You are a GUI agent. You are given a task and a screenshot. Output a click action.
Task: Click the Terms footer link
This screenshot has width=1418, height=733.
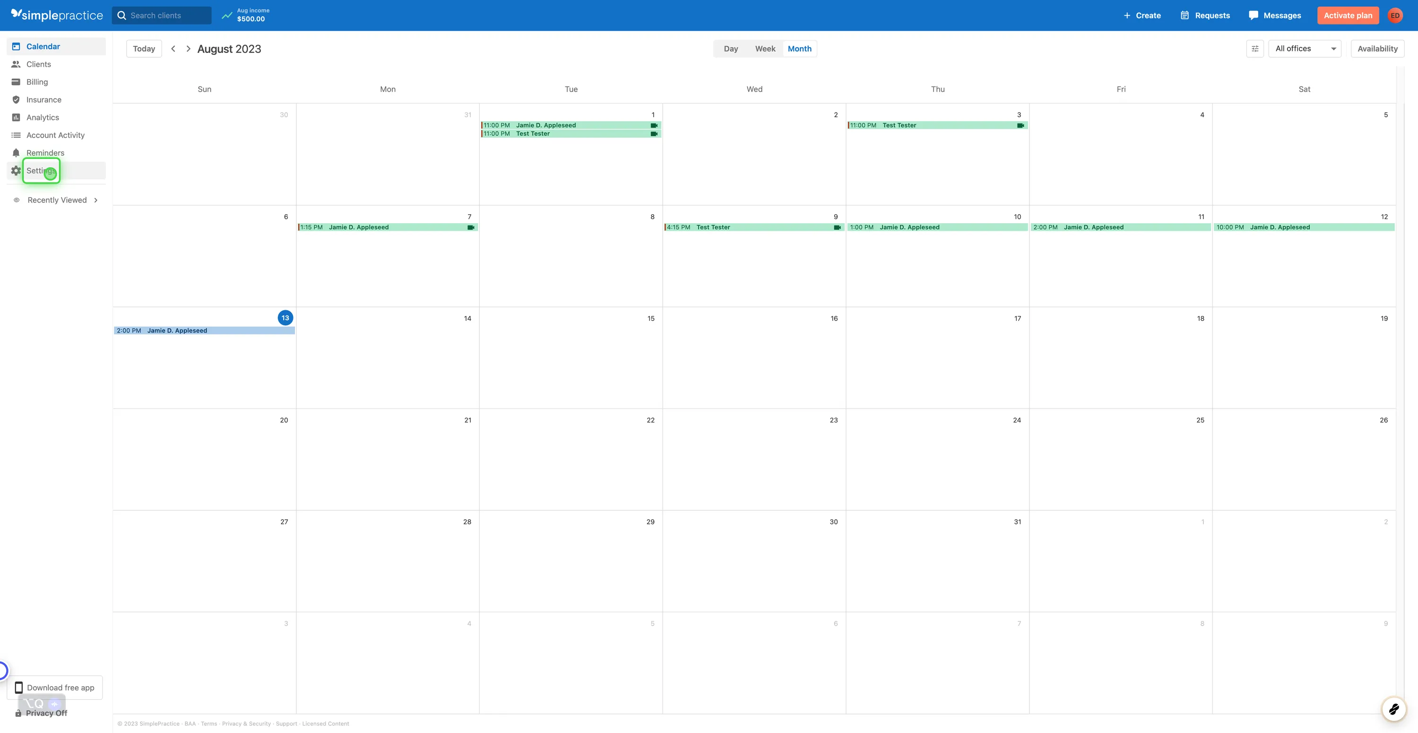pyautogui.click(x=208, y=724)
